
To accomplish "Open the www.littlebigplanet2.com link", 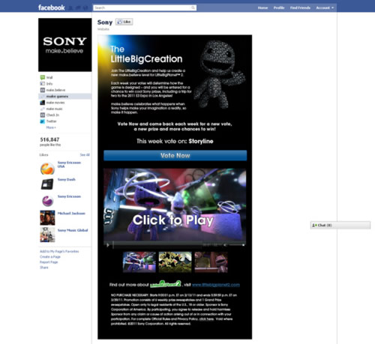I will [x=216, y=285].
